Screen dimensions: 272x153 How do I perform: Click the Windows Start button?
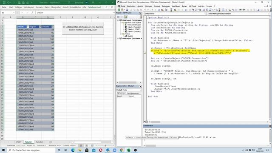pos(3,150)
